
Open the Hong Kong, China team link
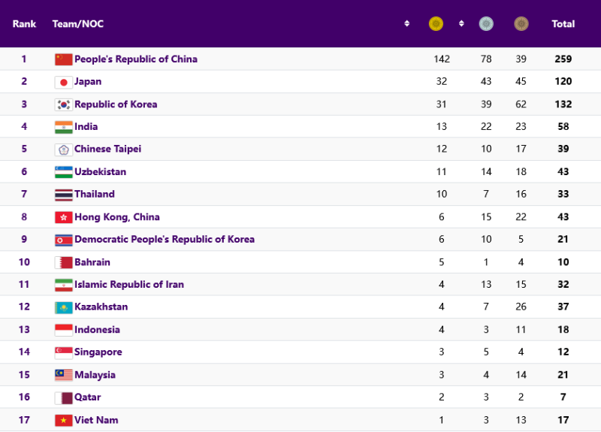[117, 217]
